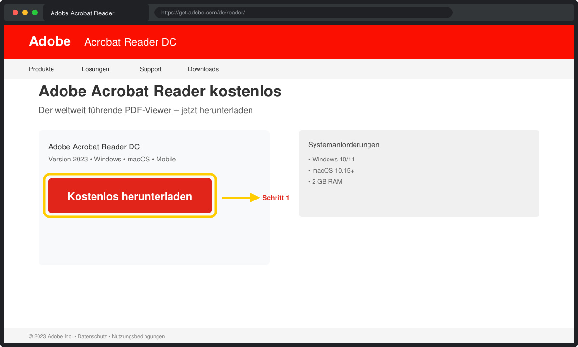Click the Adobe logo text
Viewport: 578px width, 347px height.
click(x=50, y=41)
